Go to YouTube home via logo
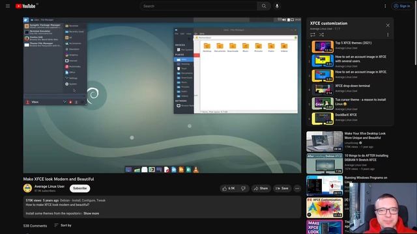The image size is (417, 234). 25,6
